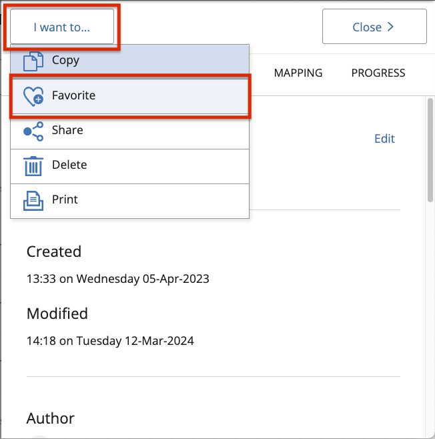The height and width of the screenshot is (439, 435).
Task: Click the trash can Delete icon
Action: pos(33,166)
